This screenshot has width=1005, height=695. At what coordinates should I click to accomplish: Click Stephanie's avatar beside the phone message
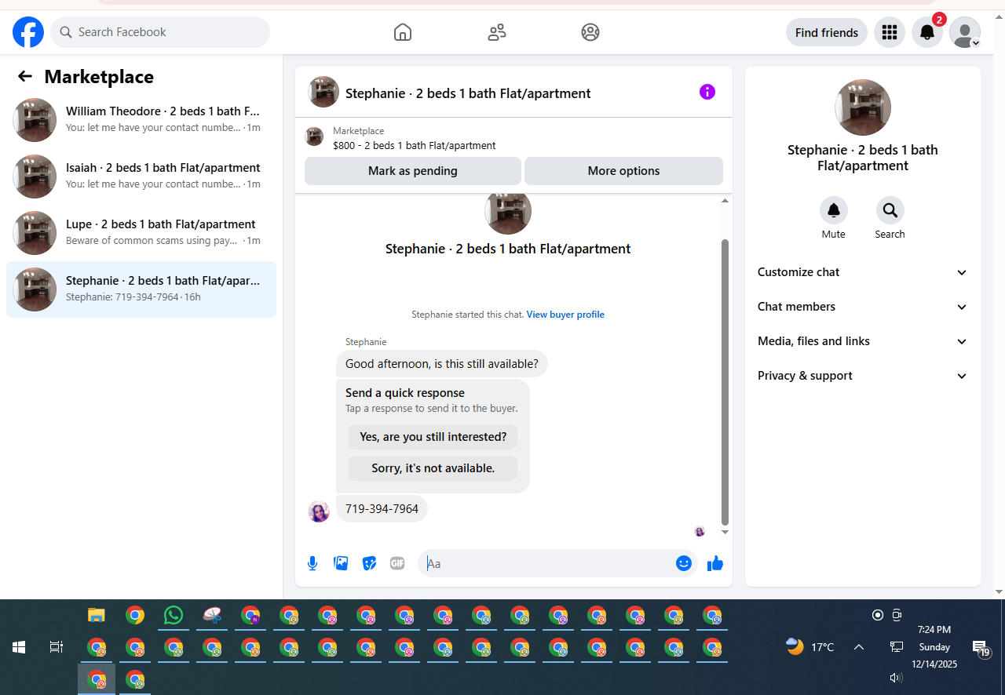(x=319, y=511)
